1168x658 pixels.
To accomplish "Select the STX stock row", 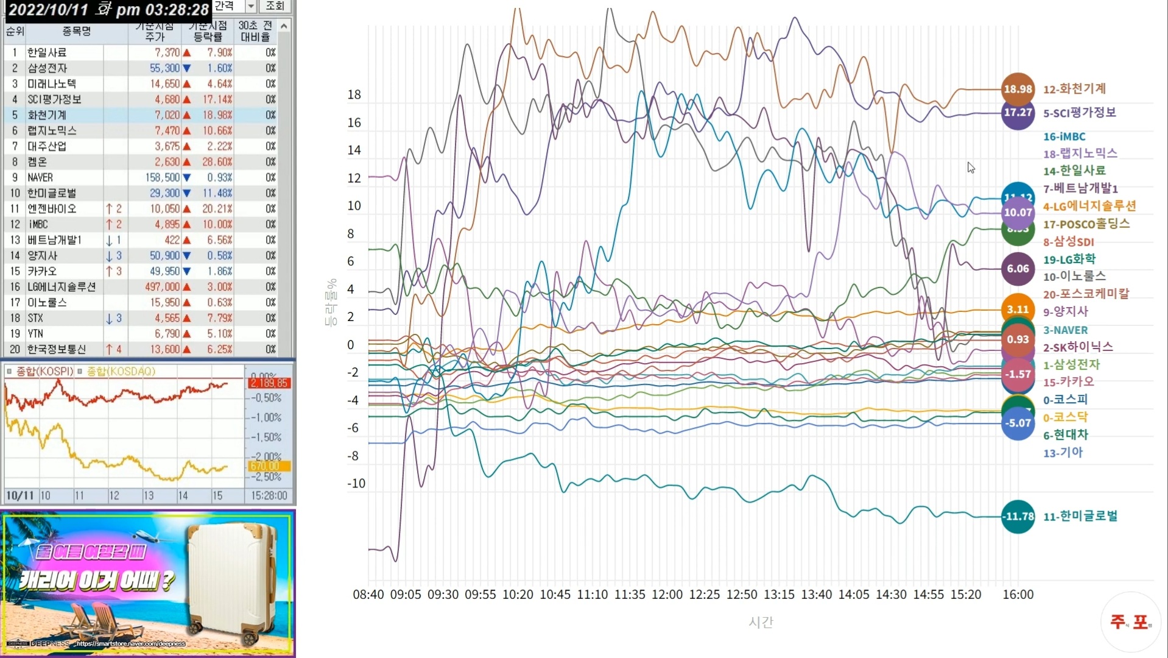I will point(141,318).
